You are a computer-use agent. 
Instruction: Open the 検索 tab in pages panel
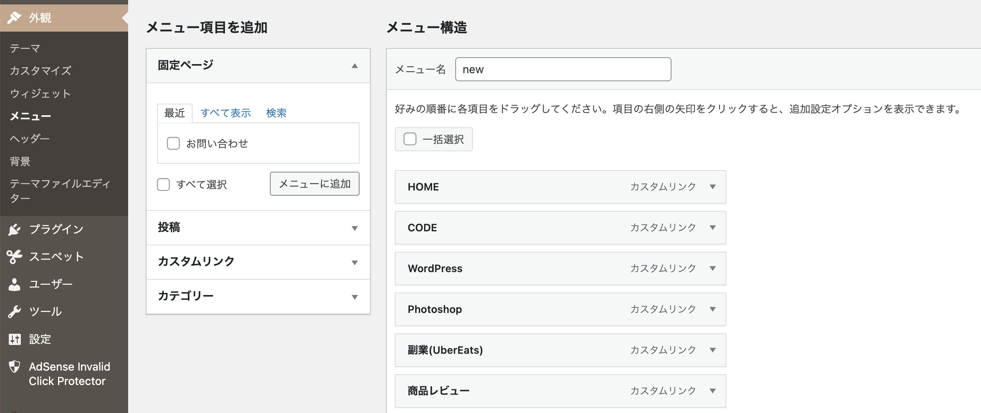(x=276, y=113)
